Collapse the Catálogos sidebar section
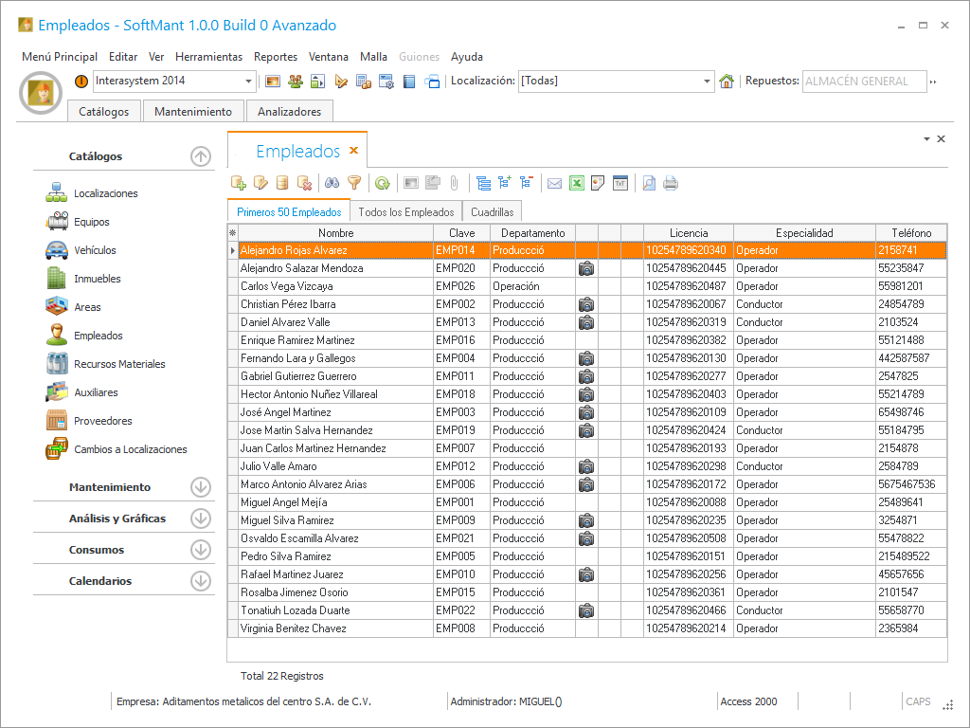 click(200, 156)
